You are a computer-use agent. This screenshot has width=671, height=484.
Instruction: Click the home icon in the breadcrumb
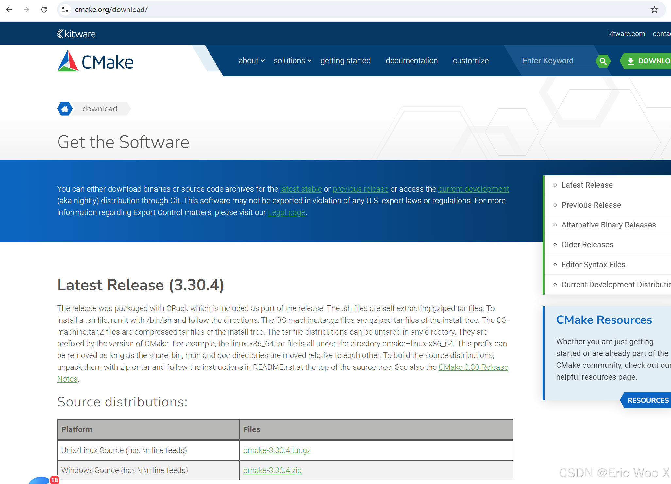click(x=65, y=109)
